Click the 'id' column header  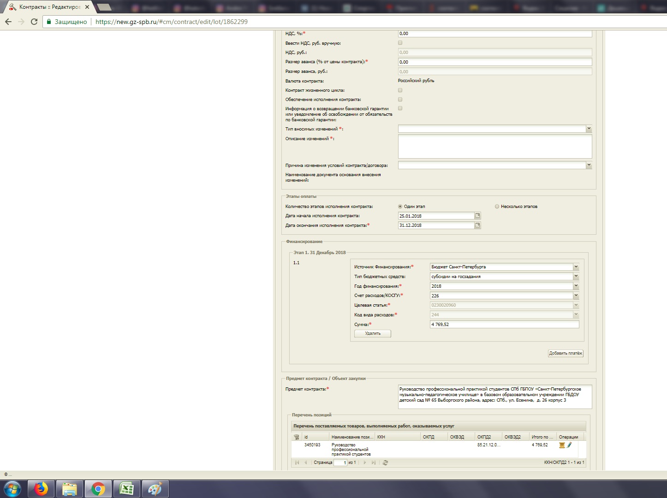click(316, 437)
